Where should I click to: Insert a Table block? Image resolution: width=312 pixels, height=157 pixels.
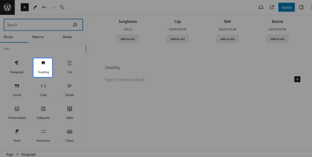click(69, 113)
